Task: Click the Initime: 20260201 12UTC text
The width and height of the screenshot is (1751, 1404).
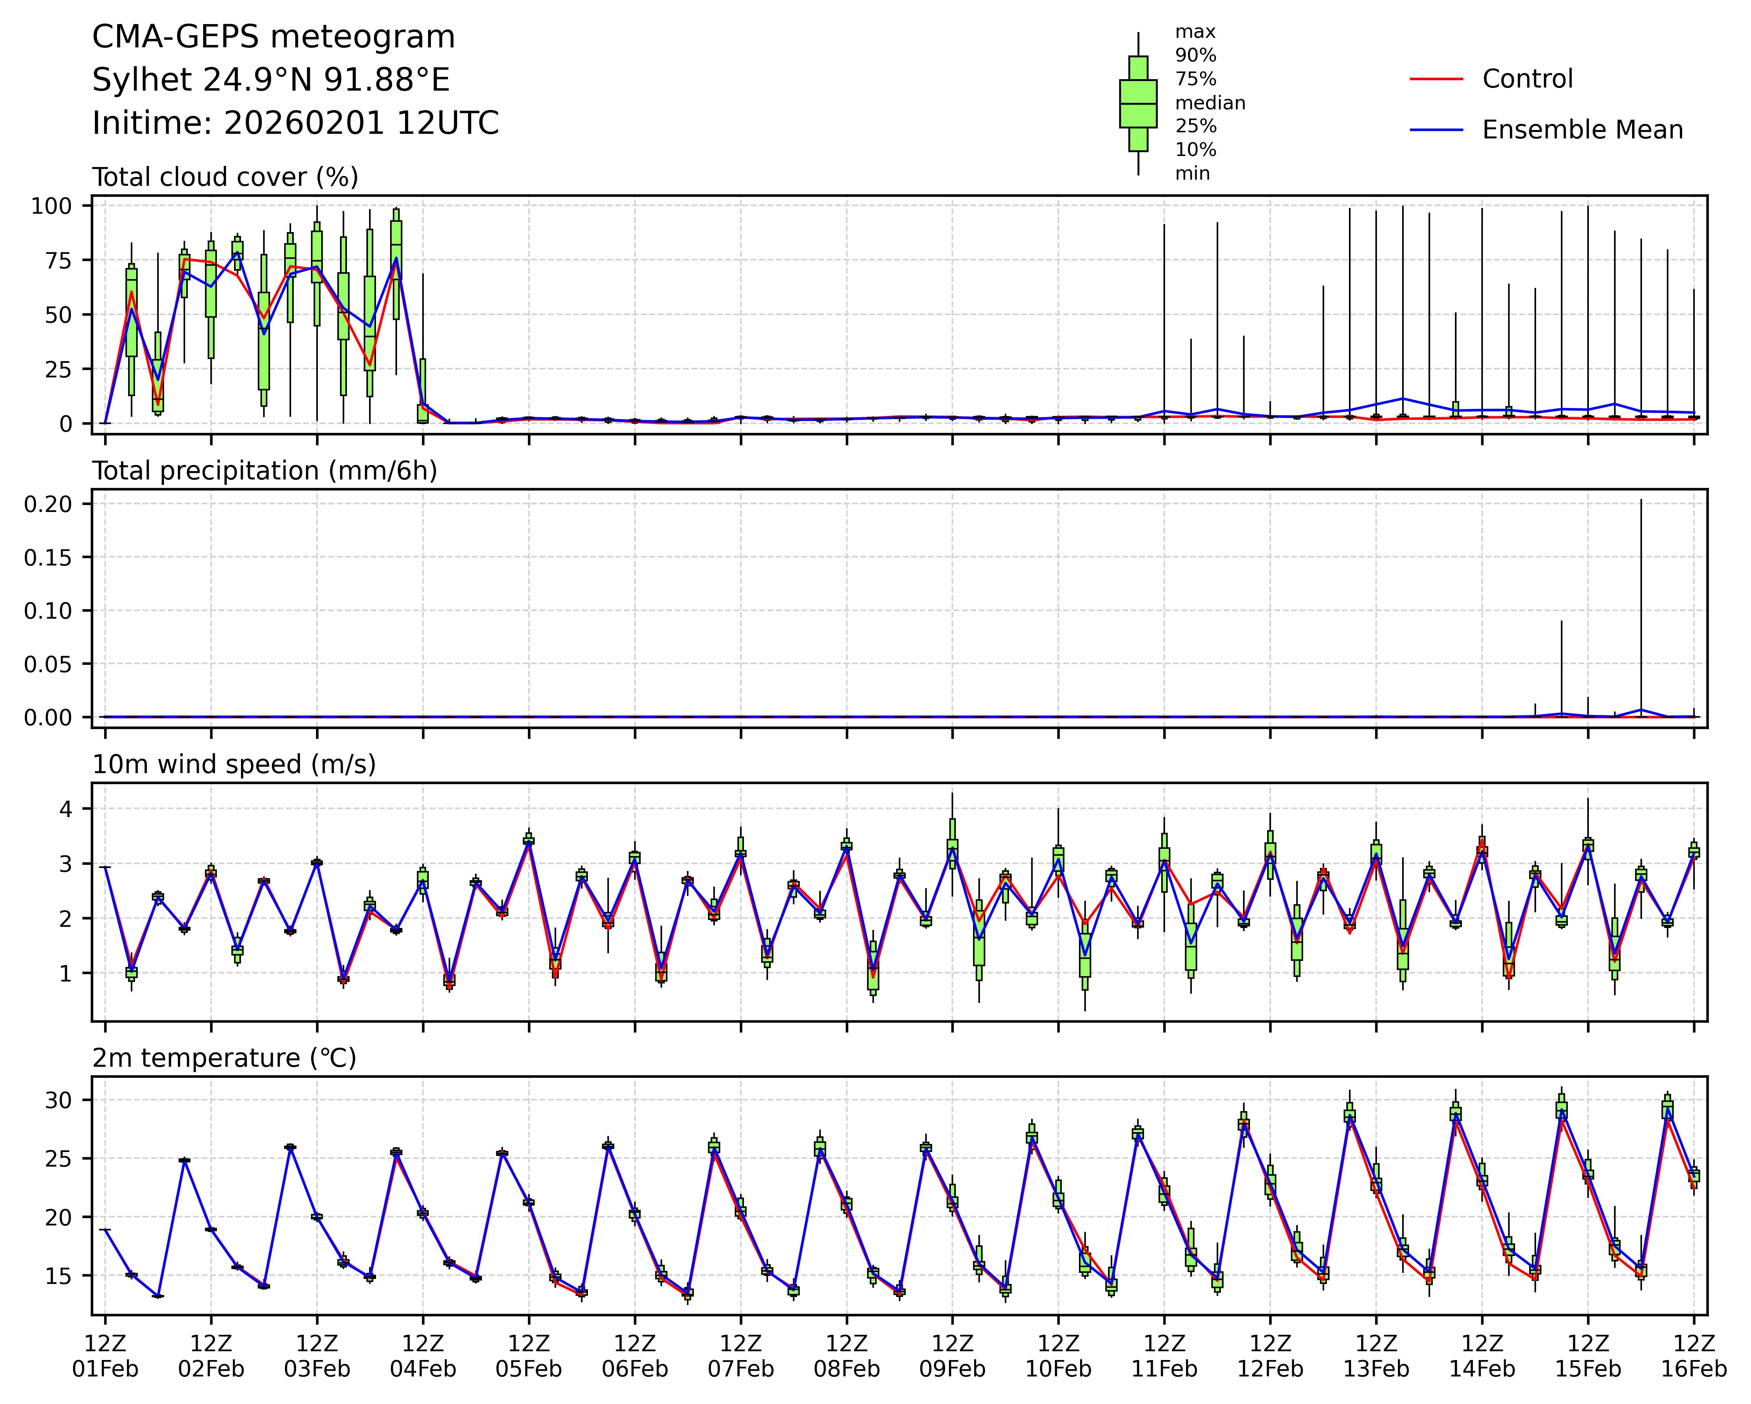Action: click(x=295, y=123)
